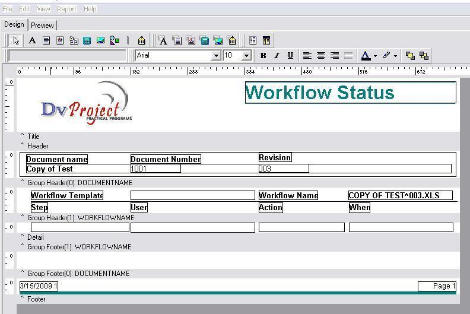
Task: Click the Bring to Front icon
Action: pyautogui.click(x=410, y=55)
